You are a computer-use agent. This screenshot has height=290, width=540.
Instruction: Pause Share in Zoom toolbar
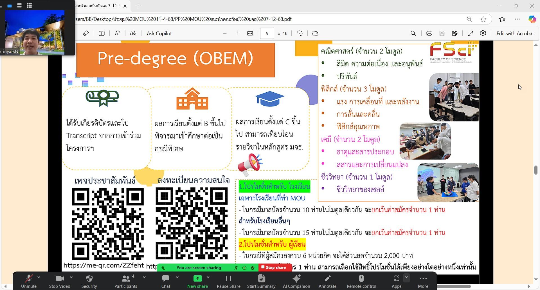point(228,281)
